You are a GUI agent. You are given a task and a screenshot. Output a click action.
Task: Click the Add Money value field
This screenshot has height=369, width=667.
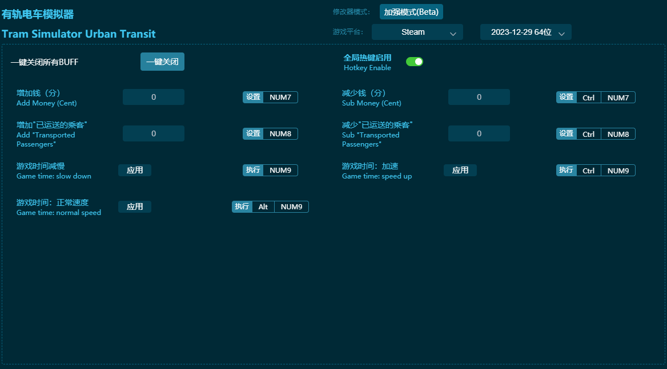tap(154, 97)
